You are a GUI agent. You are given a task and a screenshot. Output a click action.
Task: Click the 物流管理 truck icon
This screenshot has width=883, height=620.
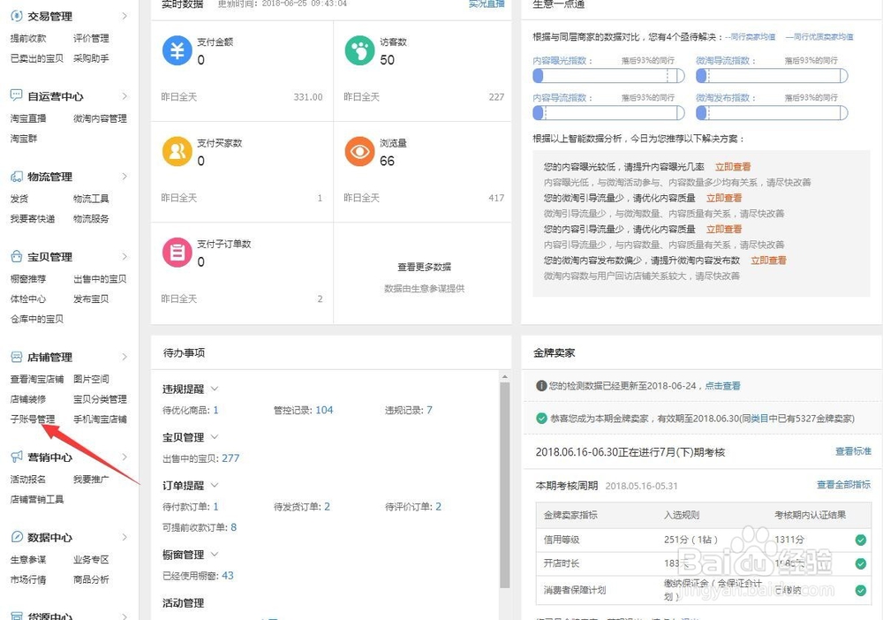coord(16,177)
